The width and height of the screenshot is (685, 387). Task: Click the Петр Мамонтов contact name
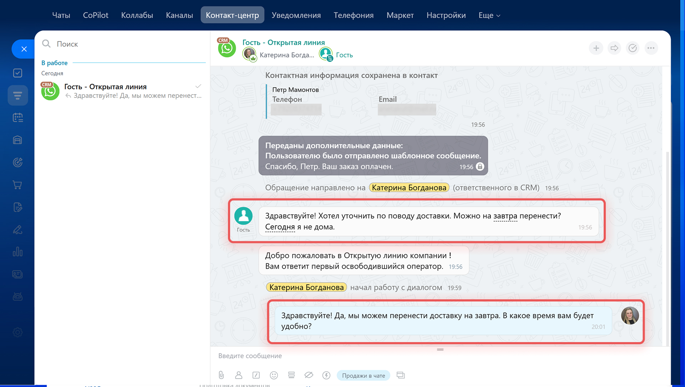point(295,89)
